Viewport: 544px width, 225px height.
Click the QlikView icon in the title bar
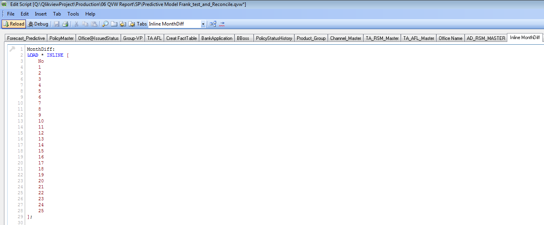[x=4, y=4]
